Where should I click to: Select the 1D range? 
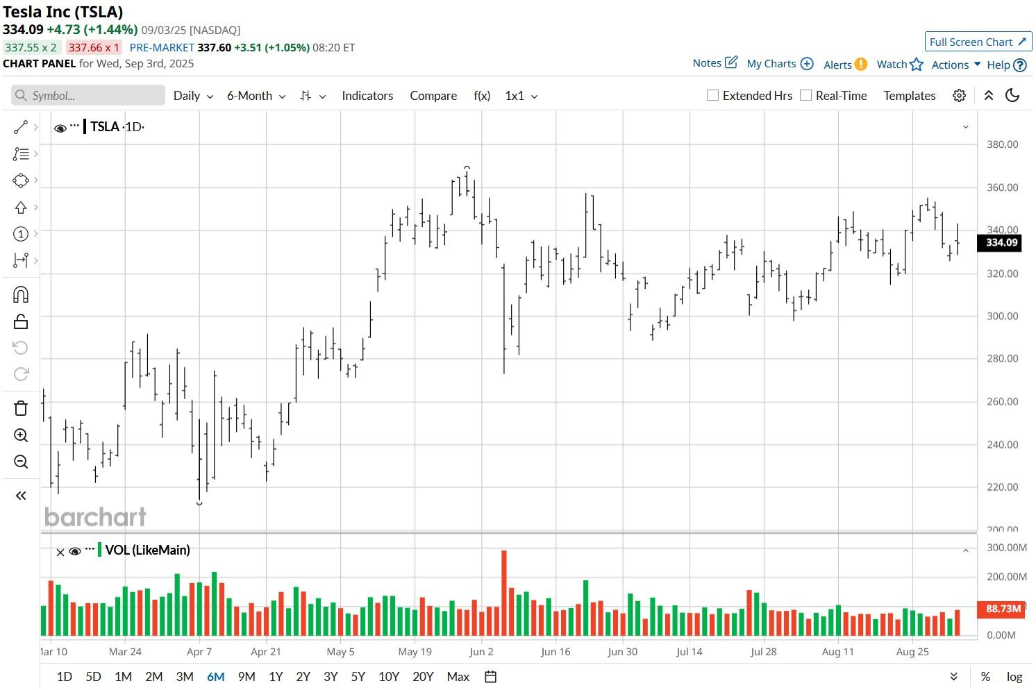click(x=64, y=677)
